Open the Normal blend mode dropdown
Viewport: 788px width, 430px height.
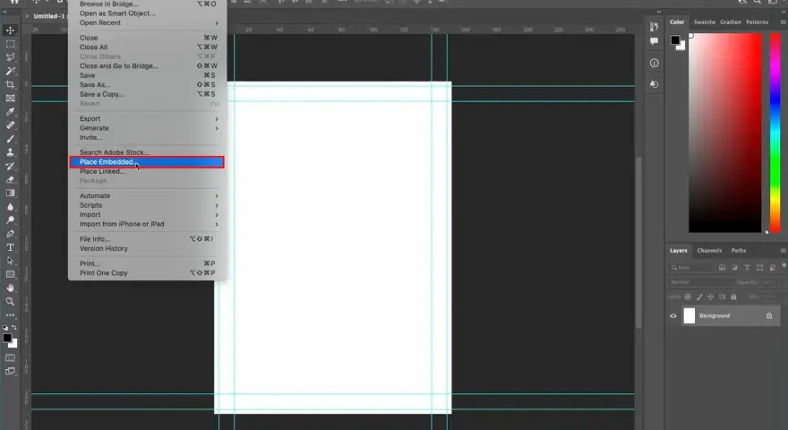[x=699, y=282]
